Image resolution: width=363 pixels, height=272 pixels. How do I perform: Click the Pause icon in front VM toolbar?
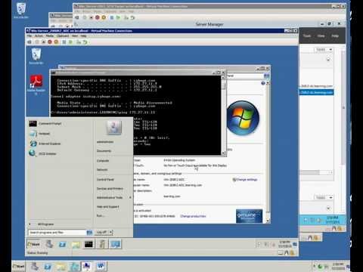[64, 42]
